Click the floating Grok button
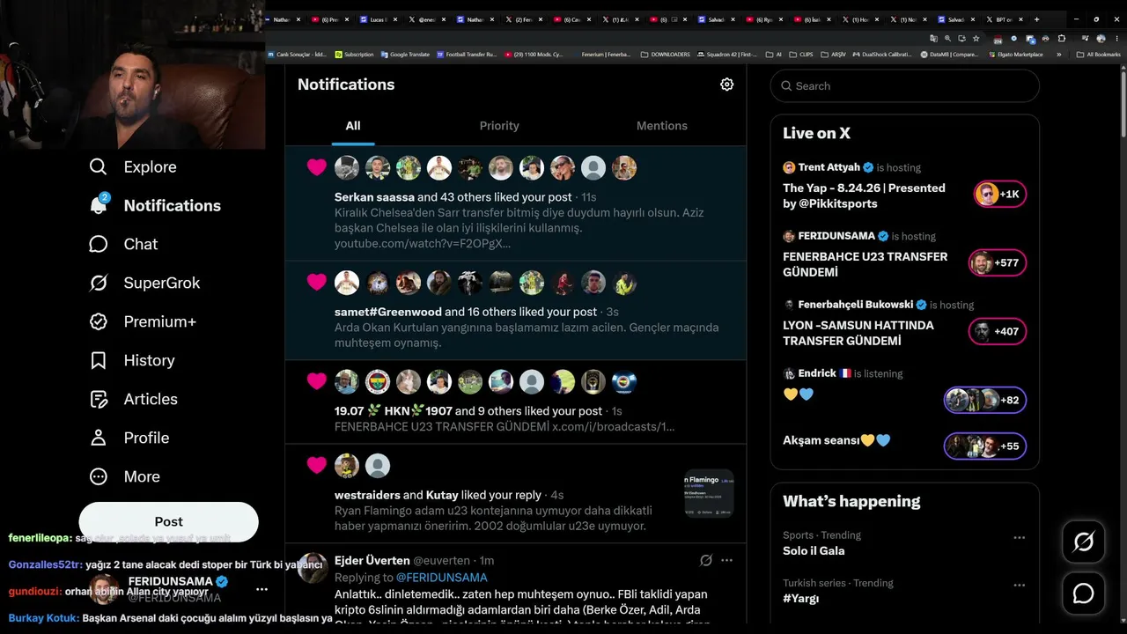Viewport: 1127px width, 634px height. [1084, 542]
